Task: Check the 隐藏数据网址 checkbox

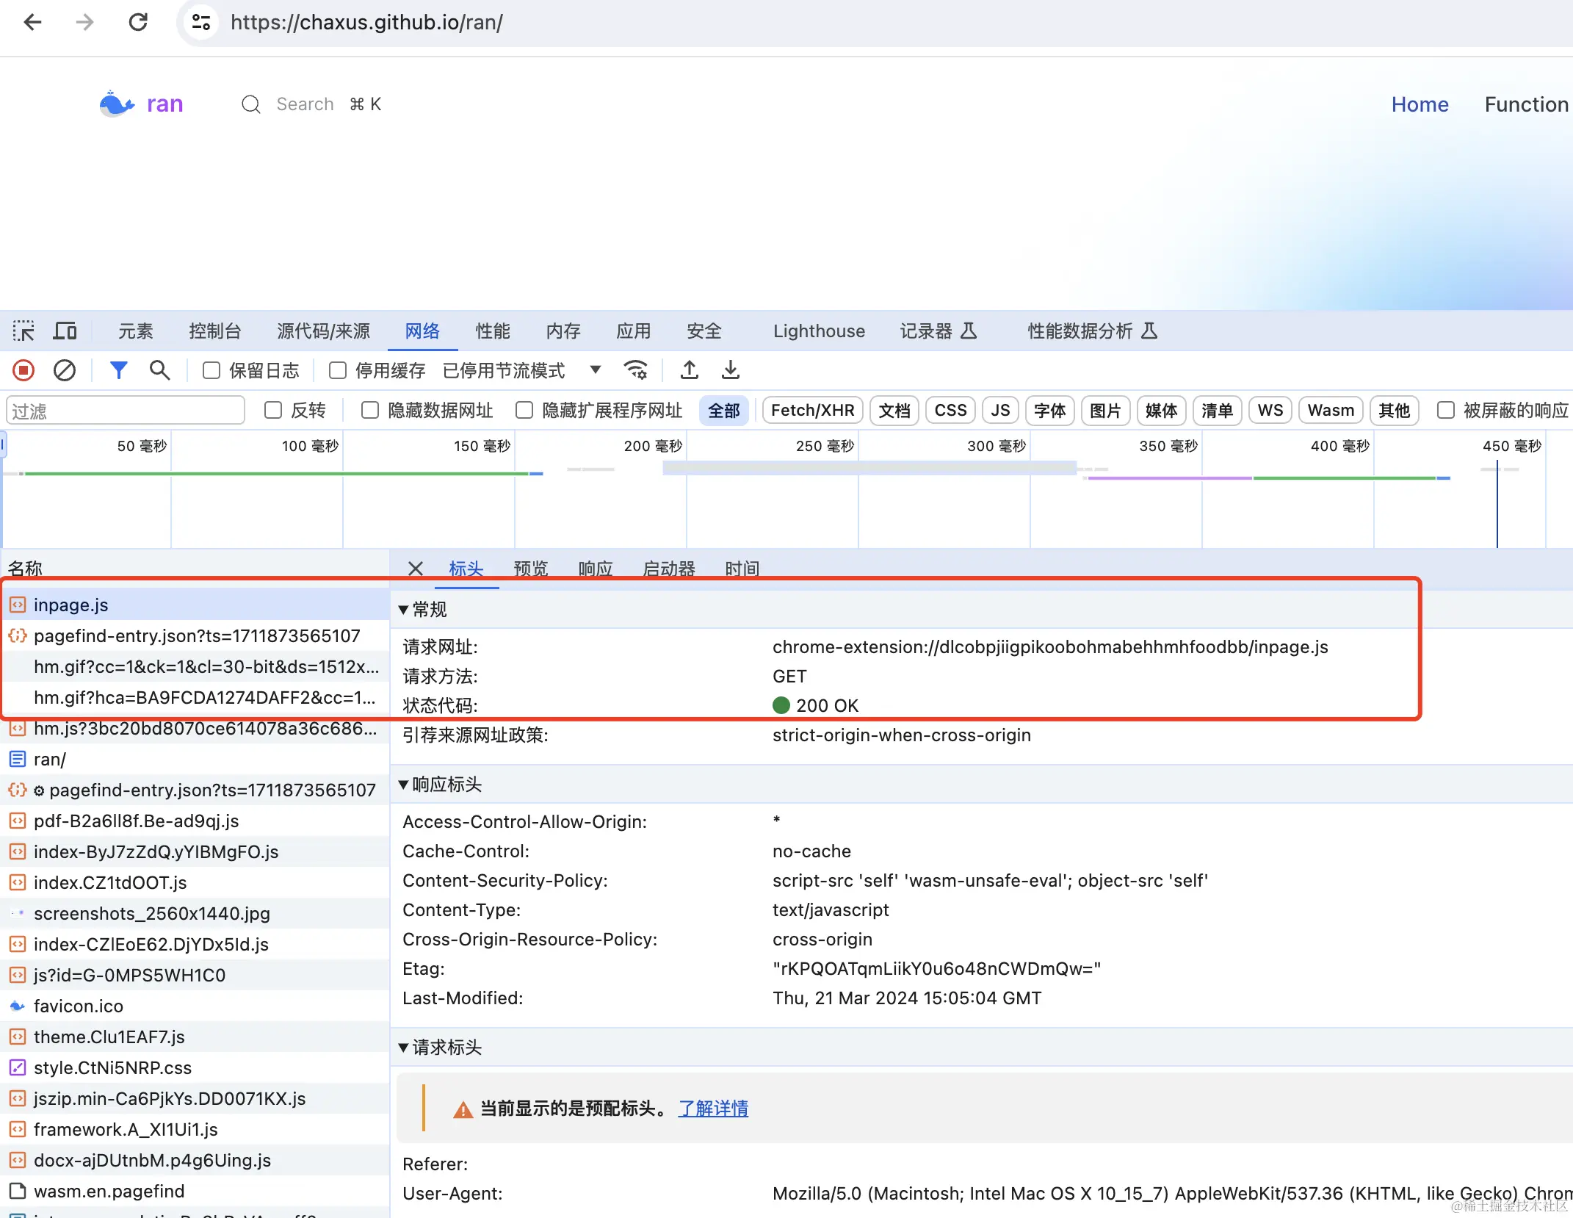Action: (x=370, y=410)
